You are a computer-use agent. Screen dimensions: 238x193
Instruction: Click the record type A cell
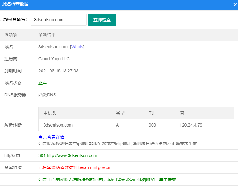[117, 125]
